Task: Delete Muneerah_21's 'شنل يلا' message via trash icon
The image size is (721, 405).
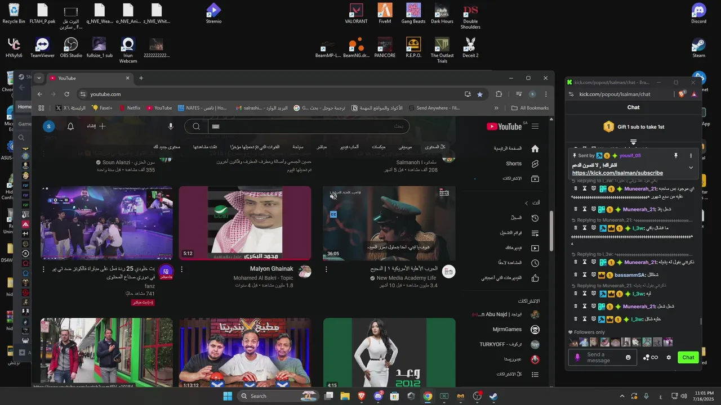Action: coord(576,209)
